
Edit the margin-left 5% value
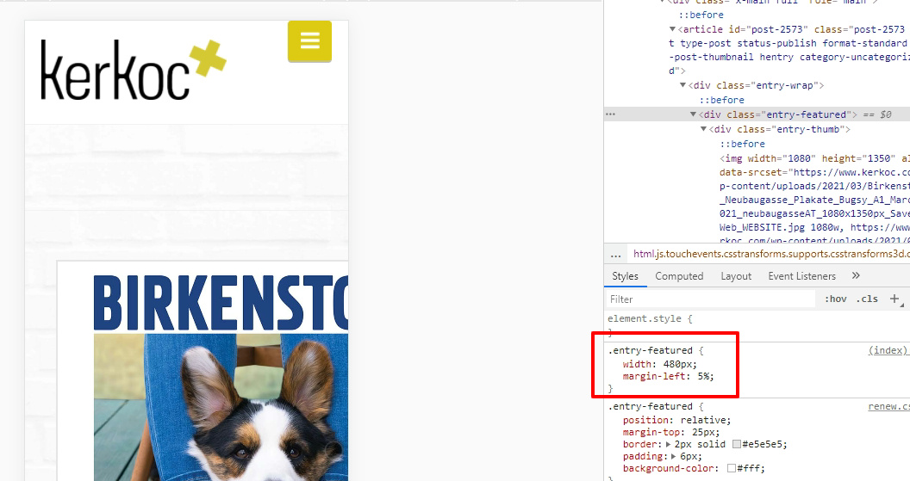(703, 376)
